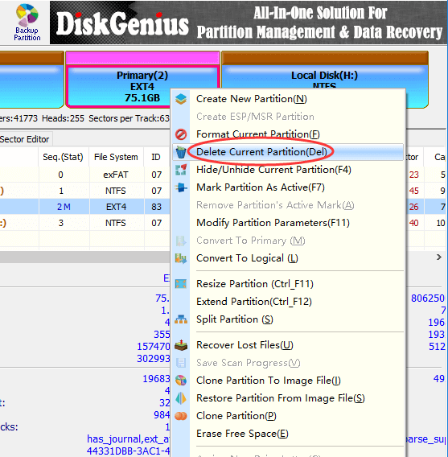Select the NTFS row with sequence 3

coord(84,223)
